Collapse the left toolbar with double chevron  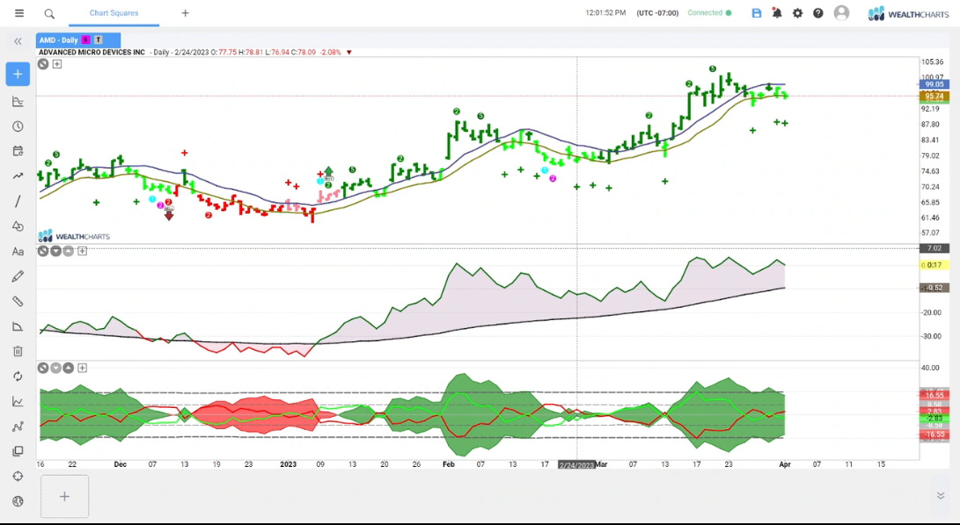18,41
